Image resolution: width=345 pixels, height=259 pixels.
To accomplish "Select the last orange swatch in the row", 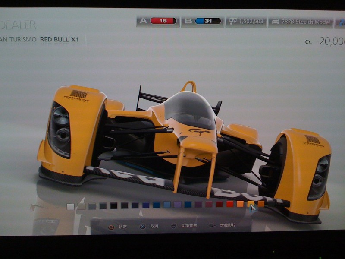I will point(261,203).
